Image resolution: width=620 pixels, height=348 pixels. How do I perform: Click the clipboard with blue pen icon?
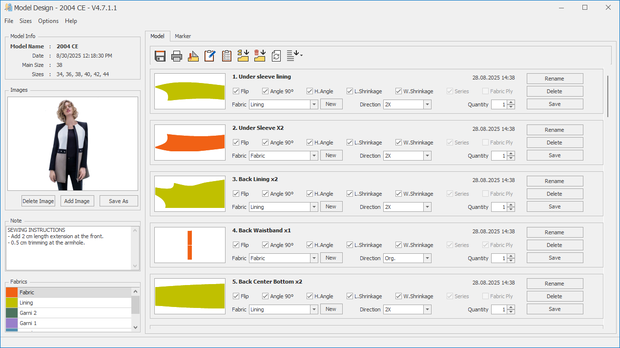coord(210,56)
